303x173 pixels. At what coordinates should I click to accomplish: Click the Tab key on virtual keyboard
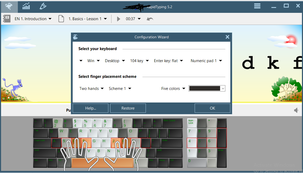click(41, 133)
